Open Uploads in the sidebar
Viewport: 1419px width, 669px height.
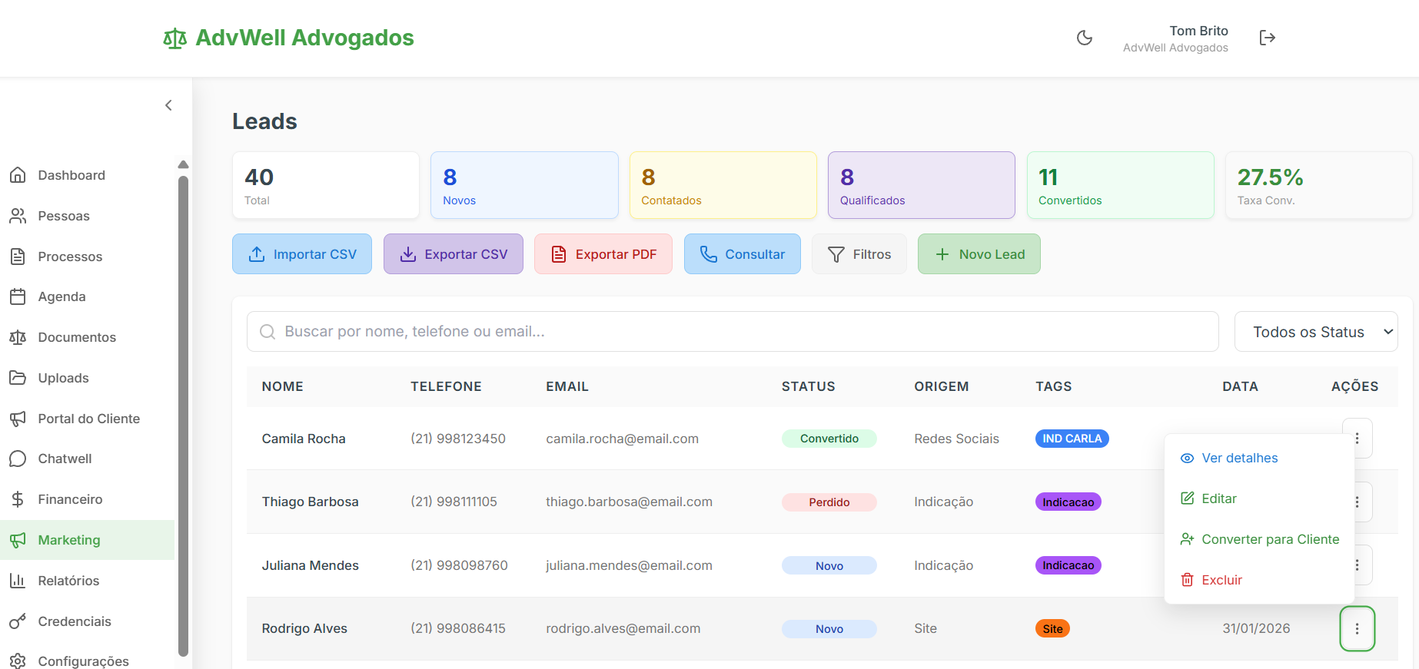pos(88,378)
